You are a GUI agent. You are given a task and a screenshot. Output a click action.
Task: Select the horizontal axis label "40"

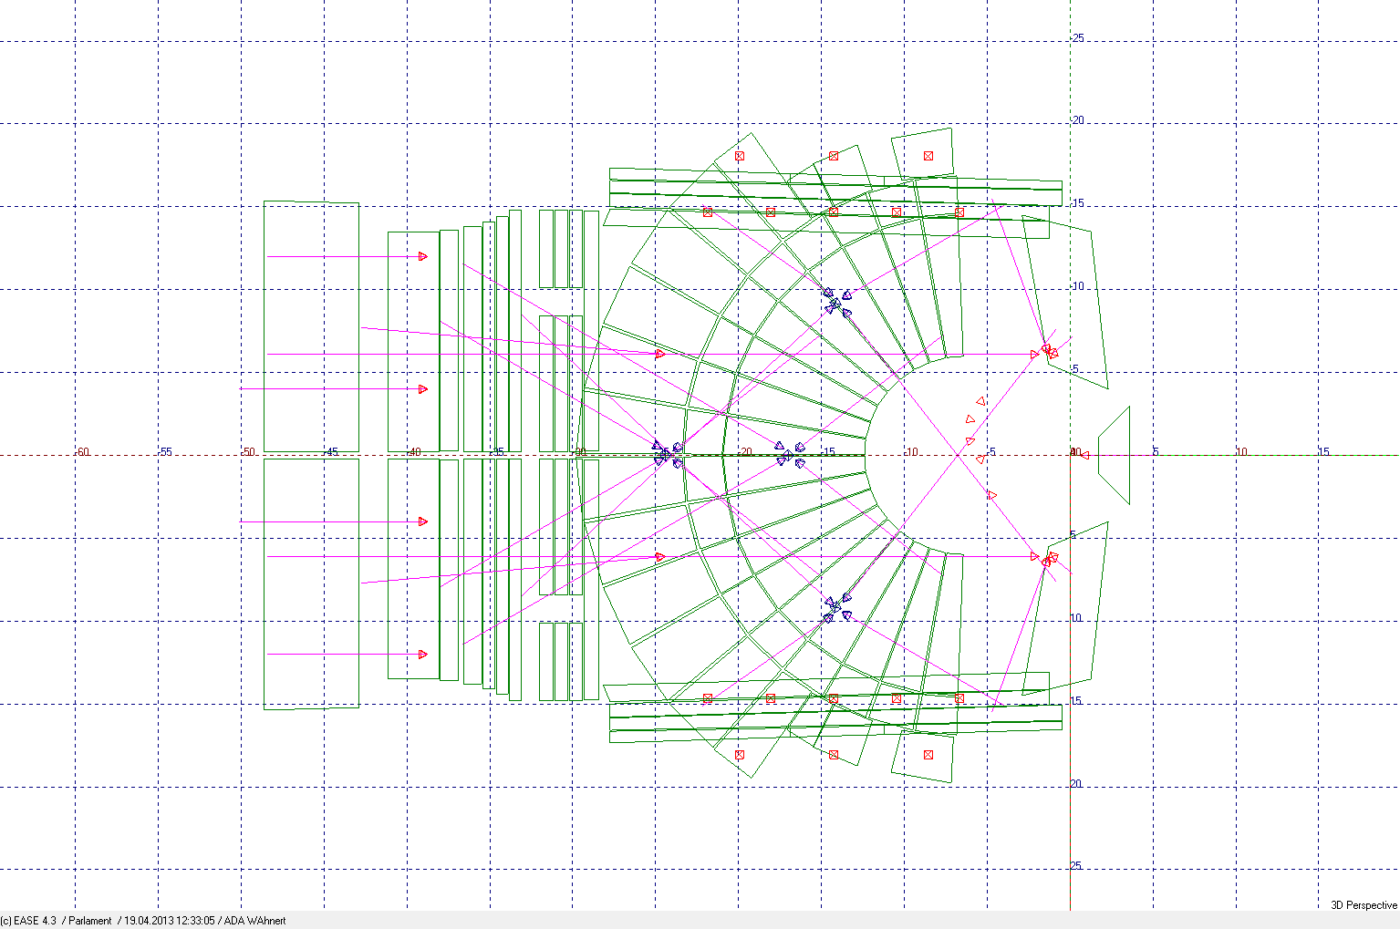tap(415, 452)
